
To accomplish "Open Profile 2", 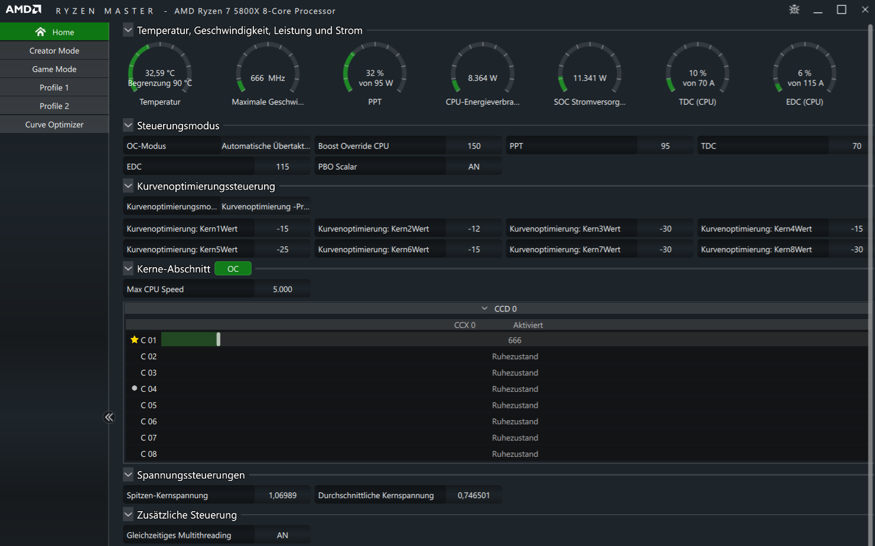I will coord(54,106).
